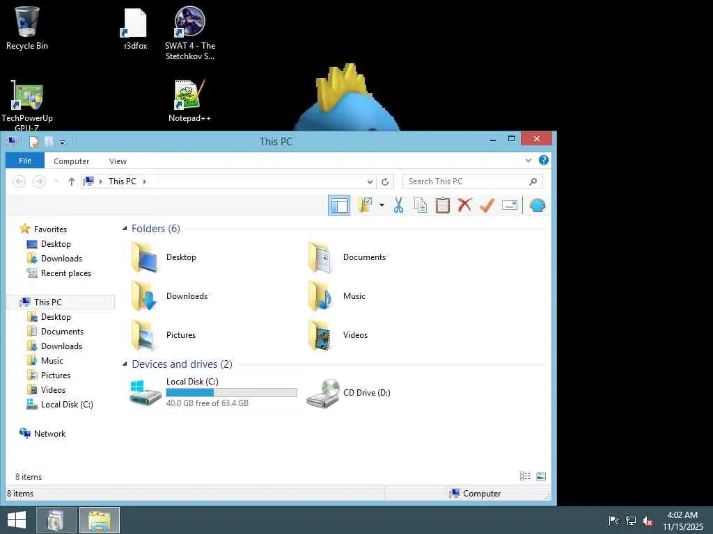Open Classic Shell settings shell icon
The height and width of the screenshot is (534, 713).
(538, 205)
